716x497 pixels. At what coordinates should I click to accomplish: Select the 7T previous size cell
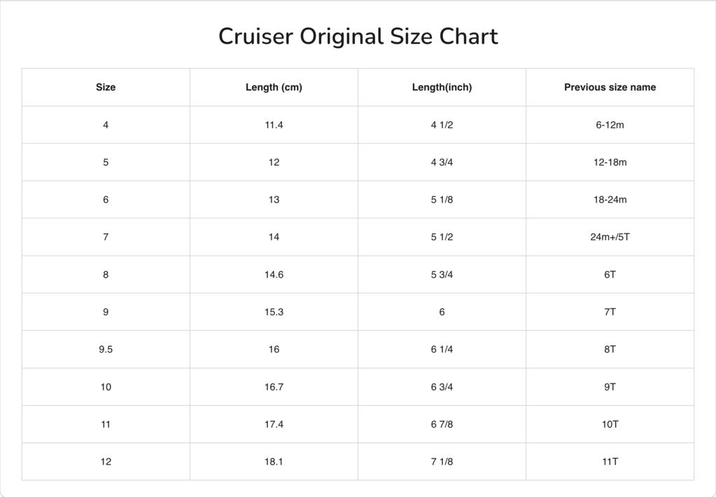point(610,312)
